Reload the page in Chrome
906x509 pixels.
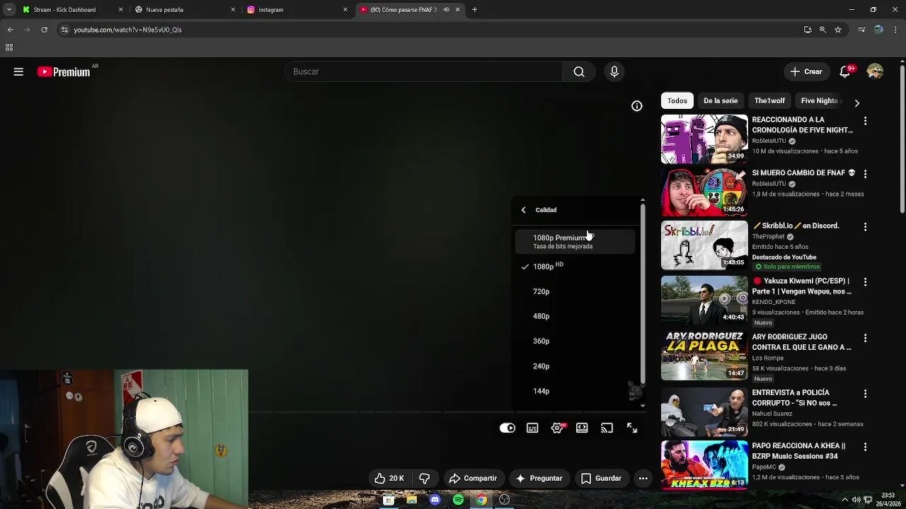(x=44, y=30)
